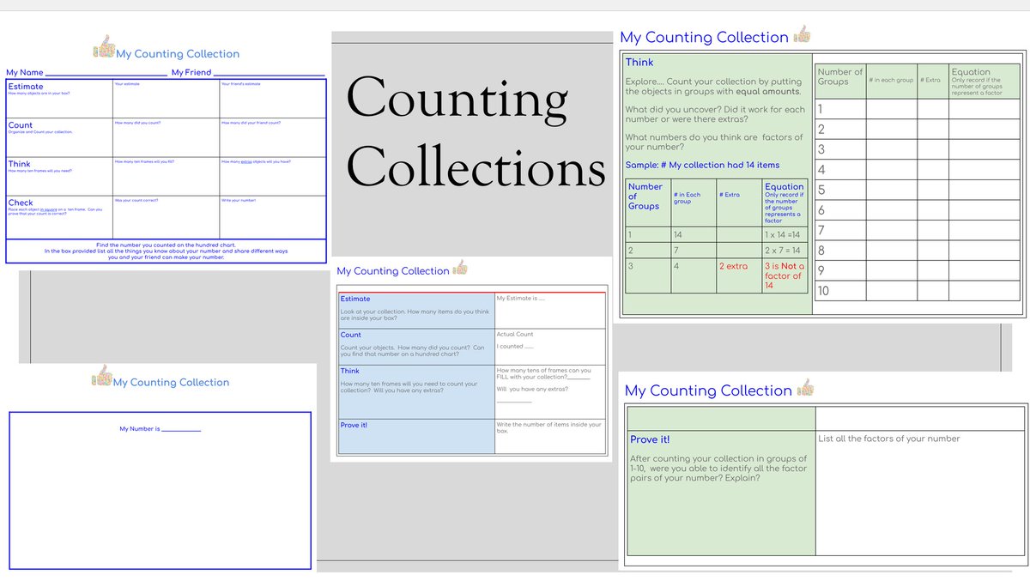Click the 'Your friend's estimate' cell
Image resolution: width=1030 pixels, height=581 pixels.
pyautogui.click(x=272, y=99)
